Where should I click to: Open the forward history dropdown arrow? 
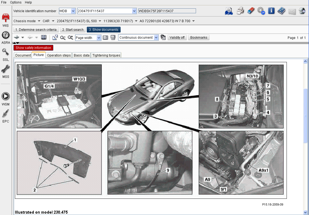(36, 37)
